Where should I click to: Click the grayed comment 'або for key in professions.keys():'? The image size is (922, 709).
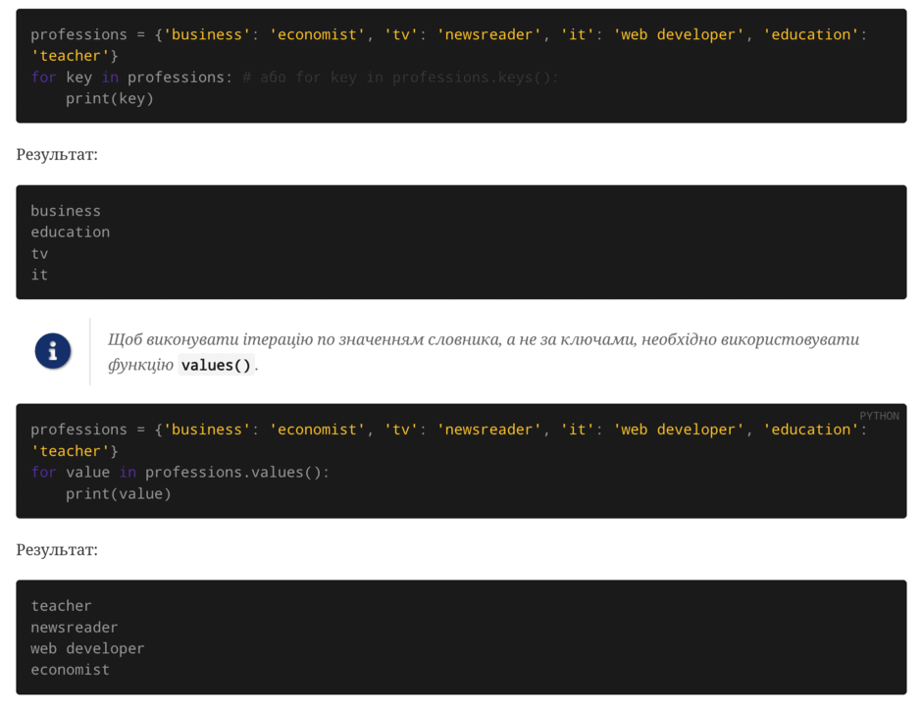coord(400,77)
